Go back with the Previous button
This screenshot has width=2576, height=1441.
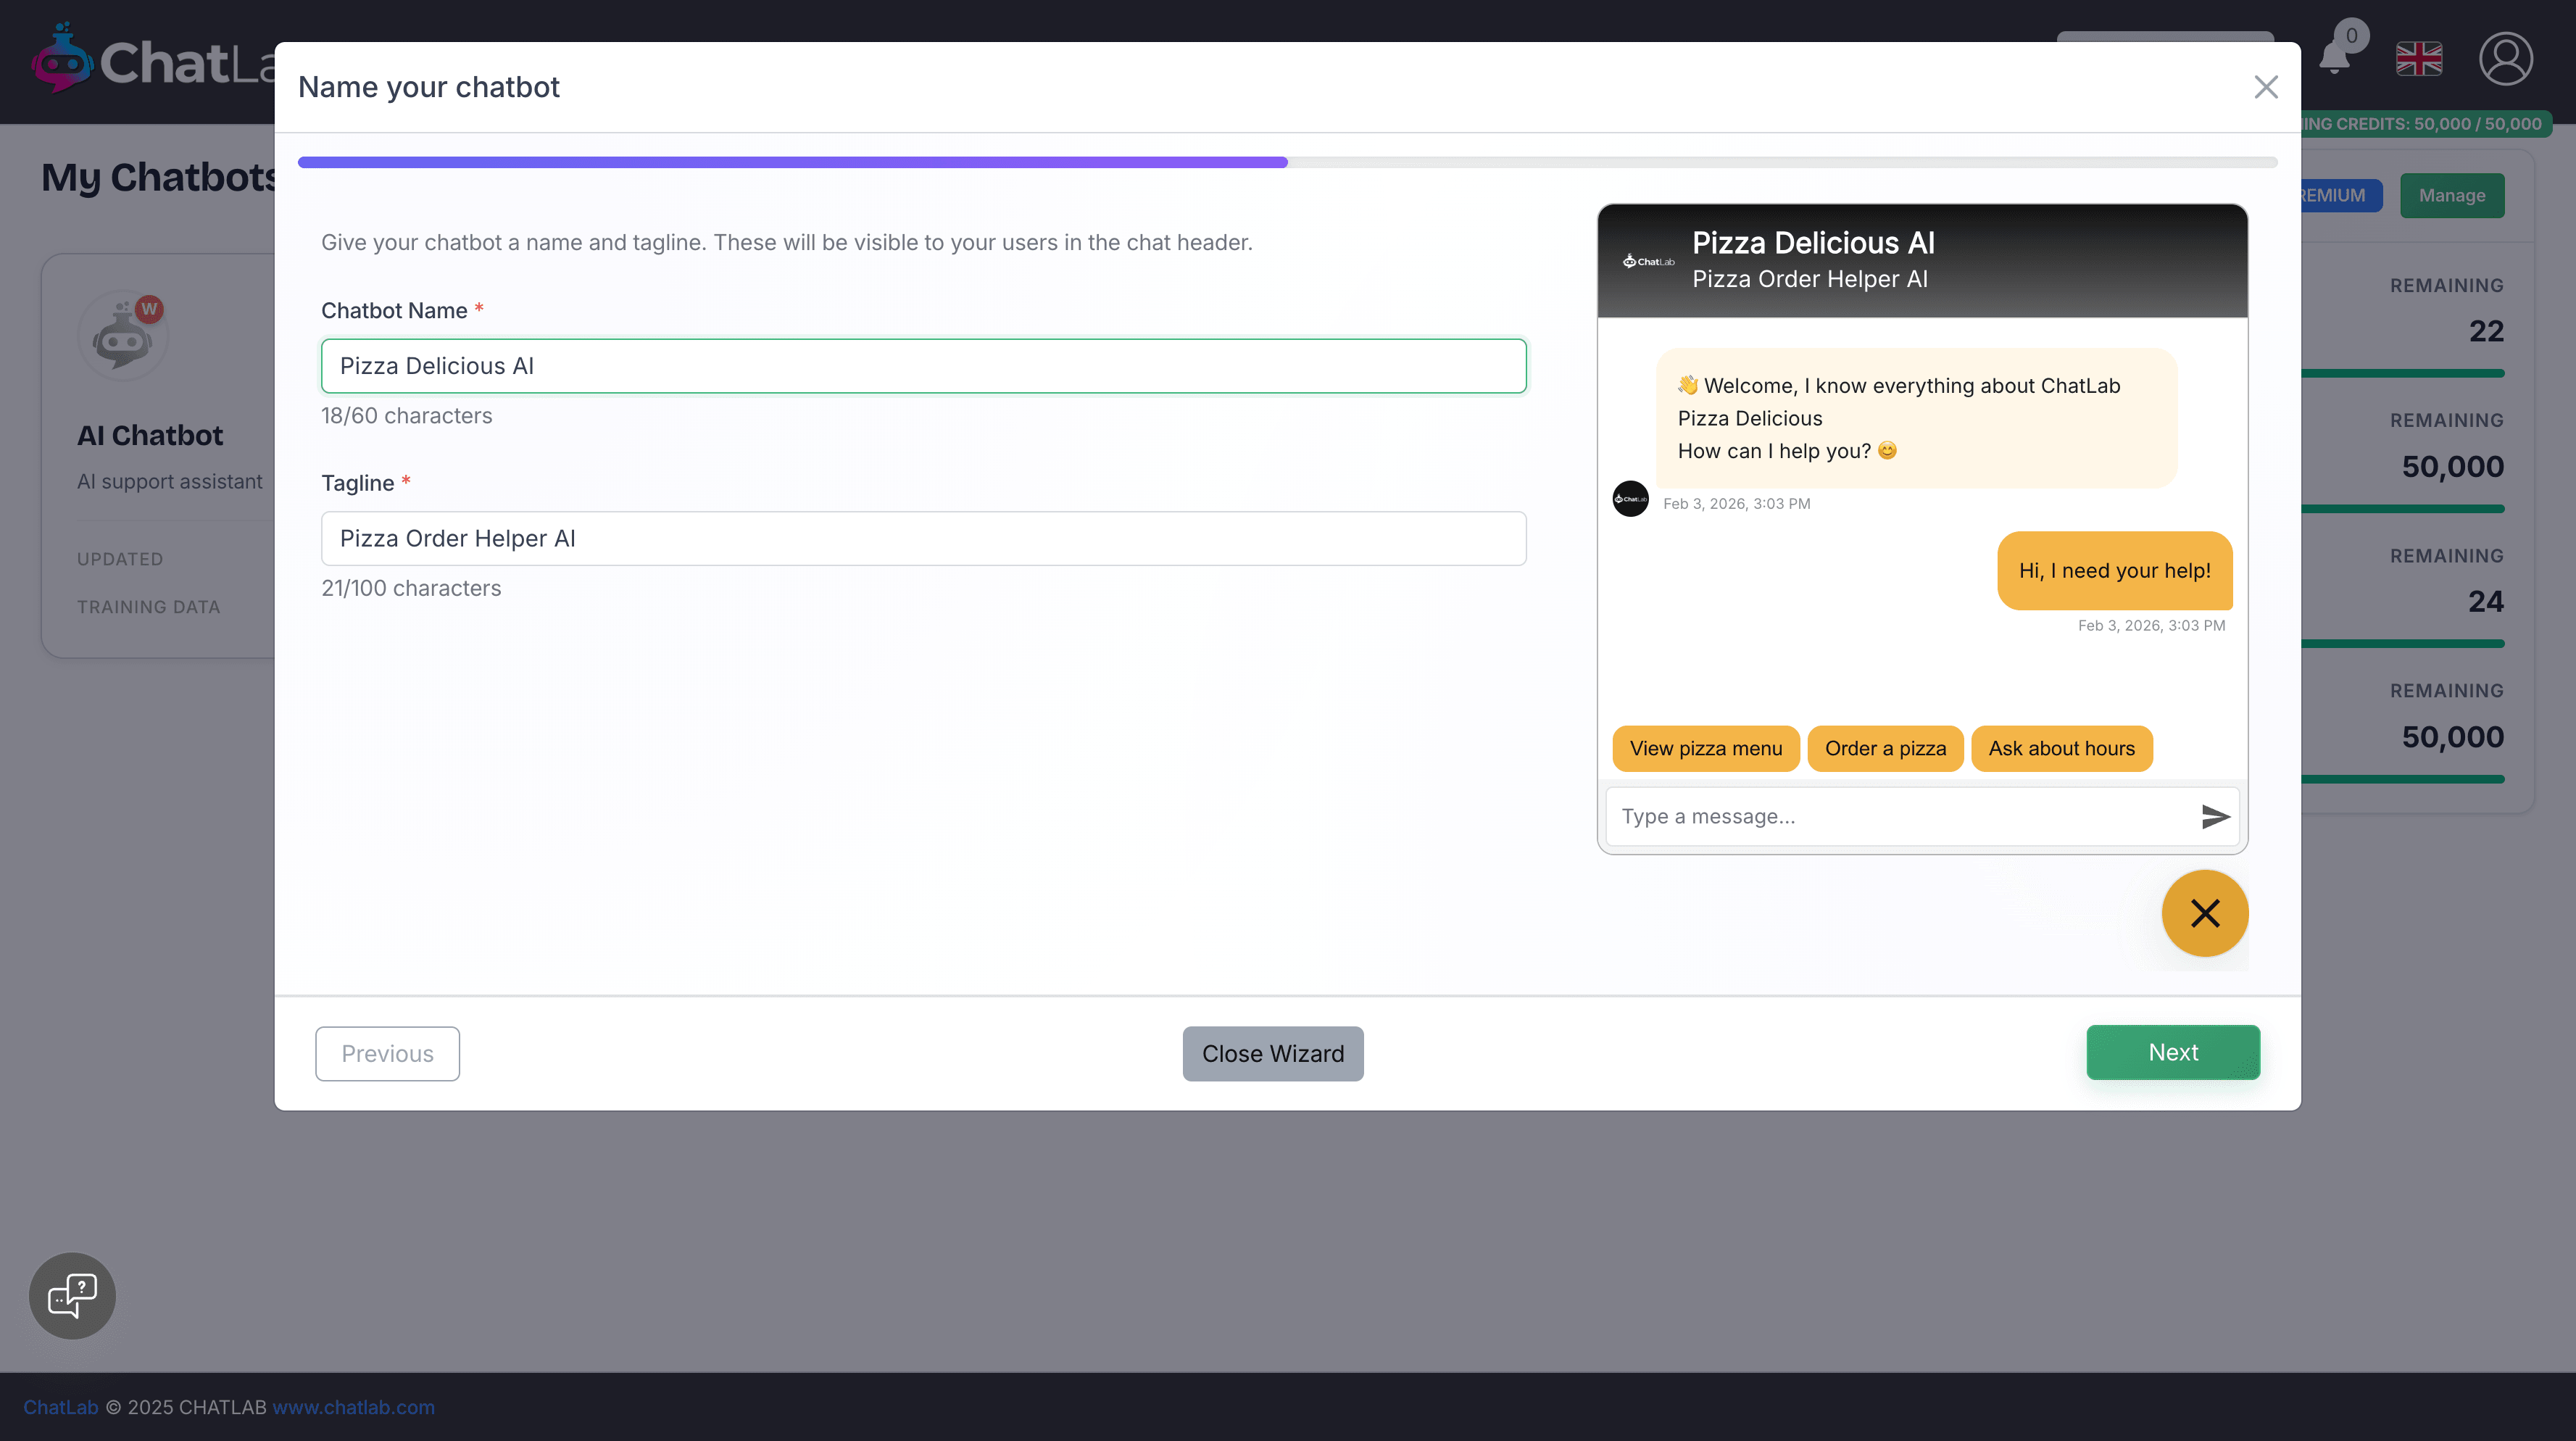387,1053
